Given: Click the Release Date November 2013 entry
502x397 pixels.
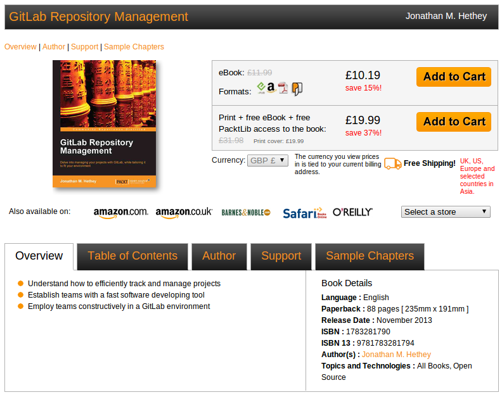Looking at the screenshot, I should pos(376,320).
